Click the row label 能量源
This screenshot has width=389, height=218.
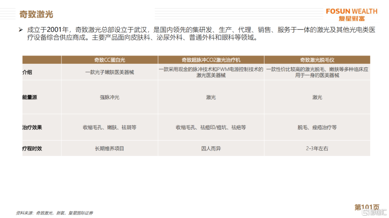(x=30, y=97)
